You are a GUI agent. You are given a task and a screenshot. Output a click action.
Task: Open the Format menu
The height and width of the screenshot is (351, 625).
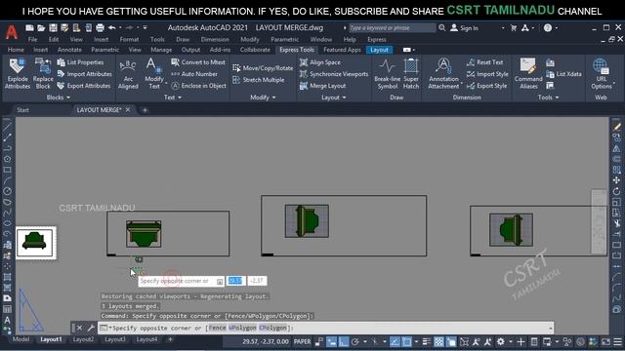click(129, 39)
